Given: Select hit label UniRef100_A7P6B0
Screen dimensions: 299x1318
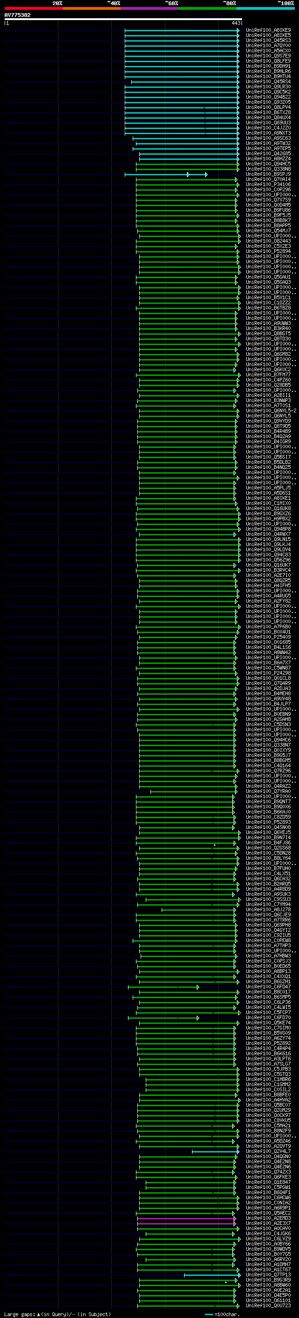Looking at the screenshot, I should coord(268,626).
